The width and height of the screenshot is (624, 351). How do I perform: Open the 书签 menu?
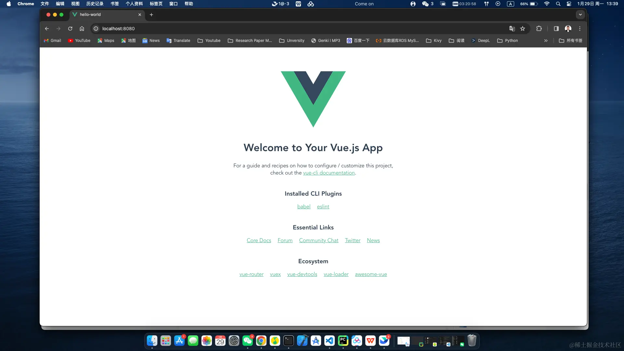[115, 4]
